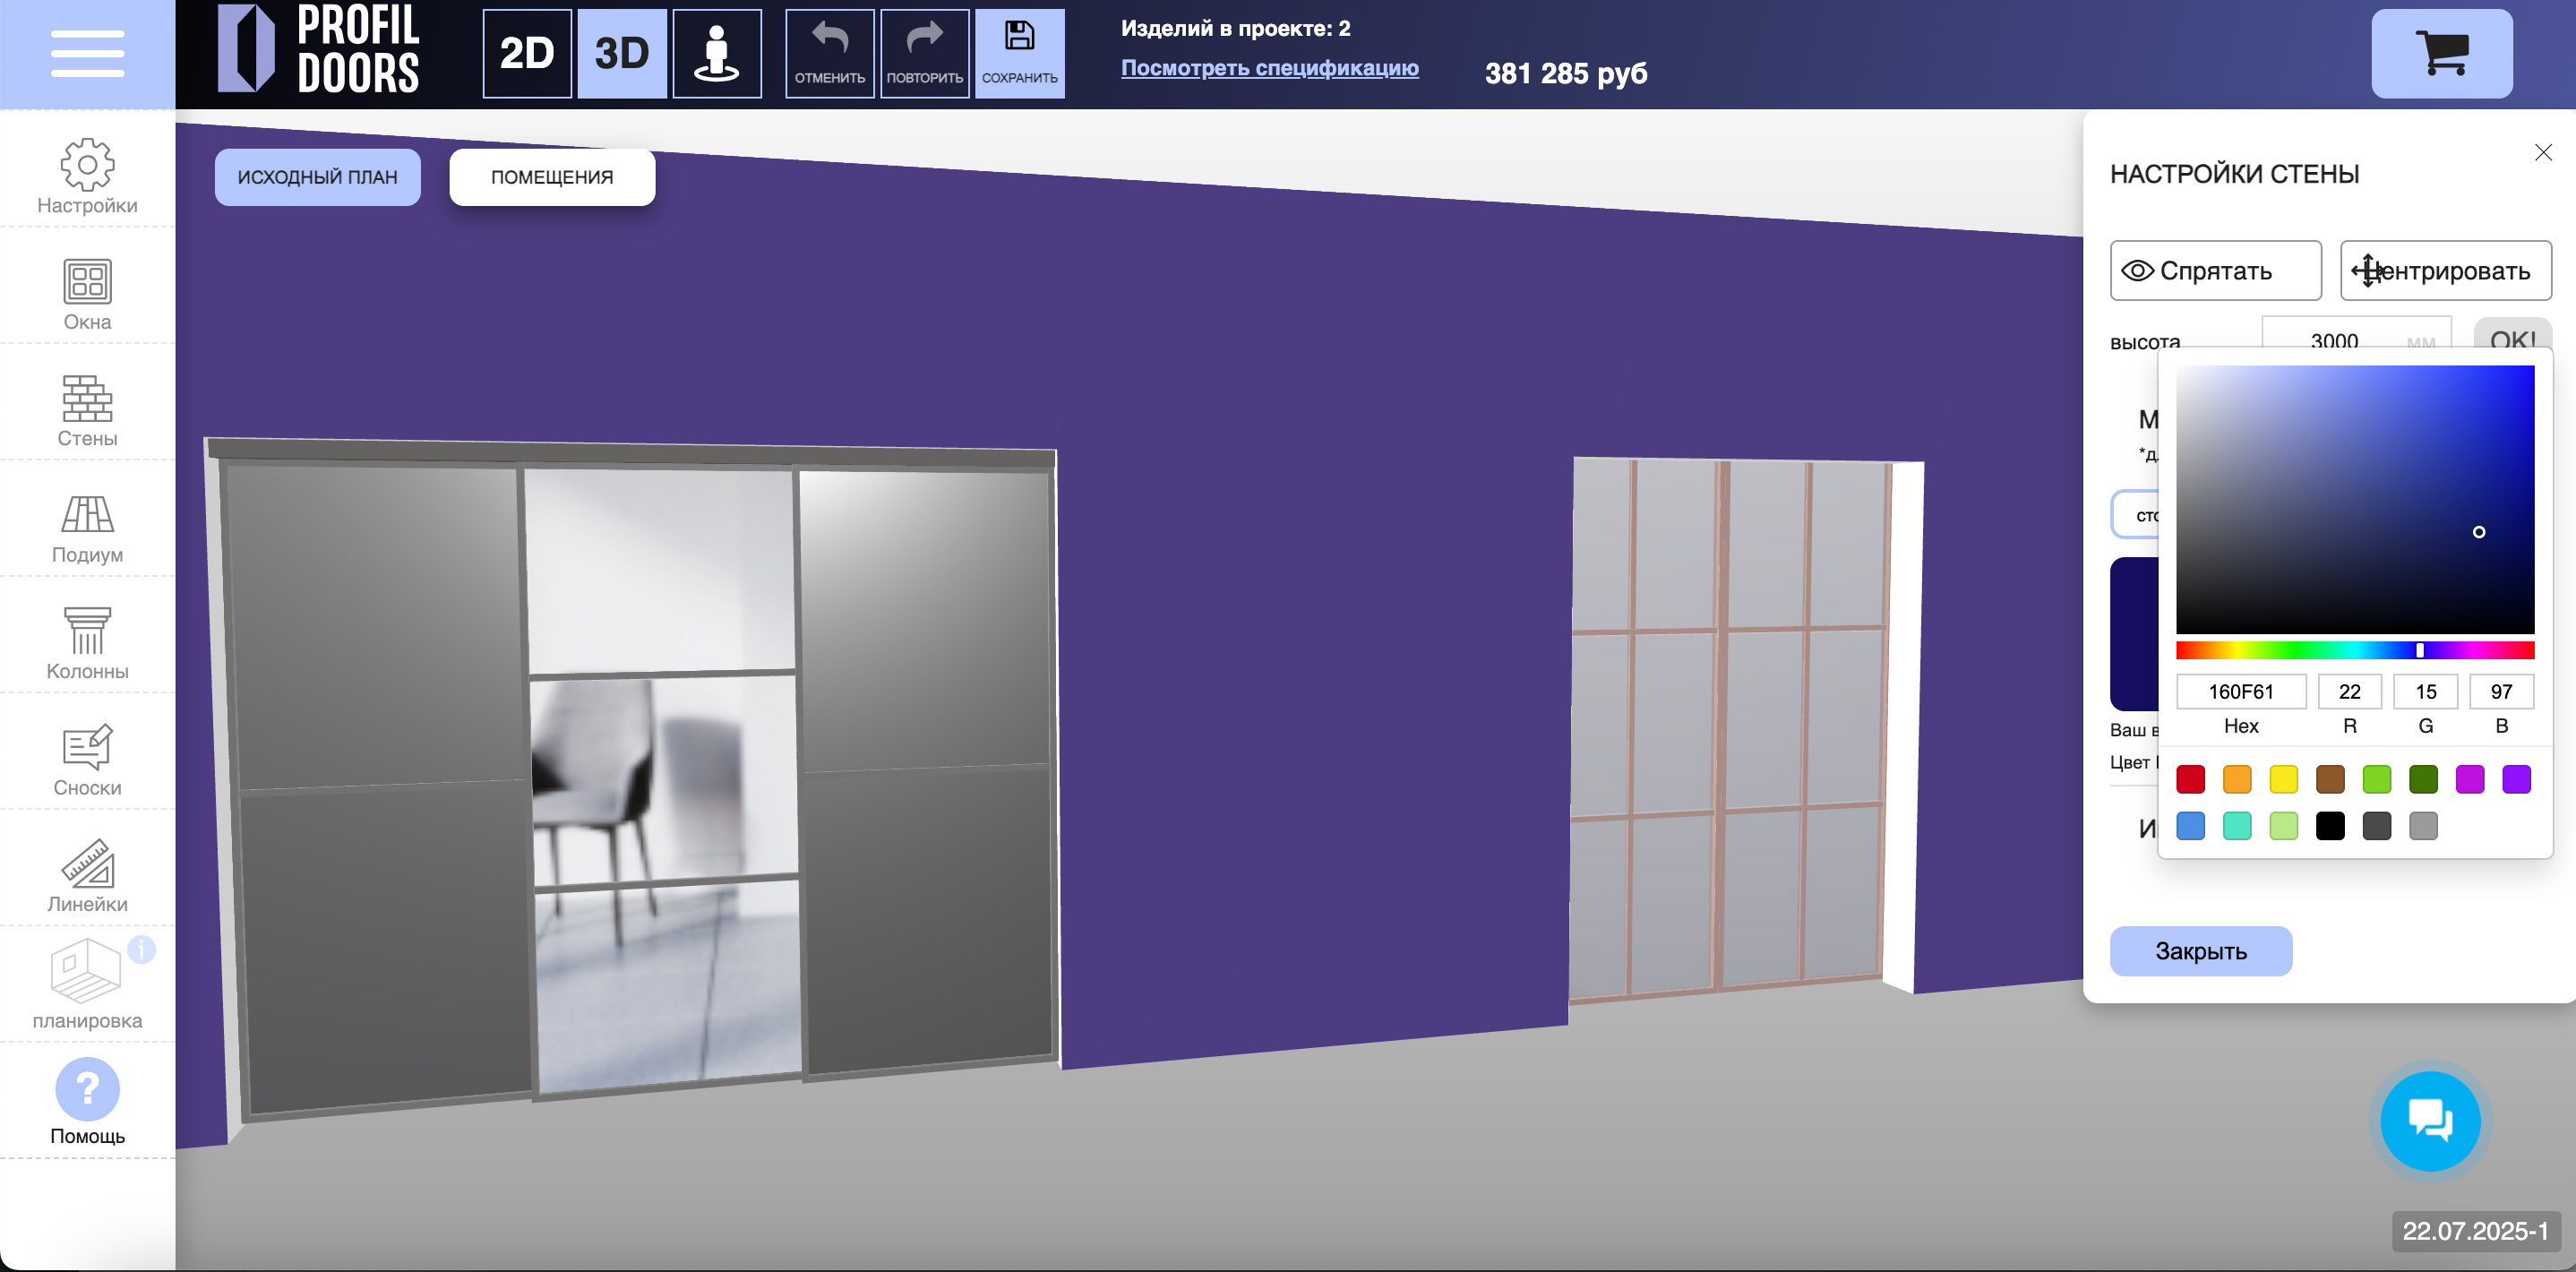This screenshot has width=2576, height=1272.
Task: Click the Центрировать button
Action: [2445, 270]
